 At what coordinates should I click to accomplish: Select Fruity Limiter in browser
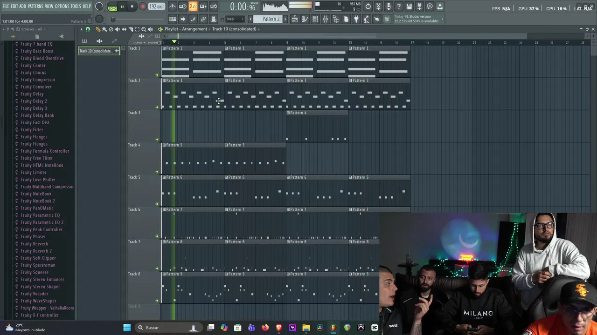tap(34, 172)
